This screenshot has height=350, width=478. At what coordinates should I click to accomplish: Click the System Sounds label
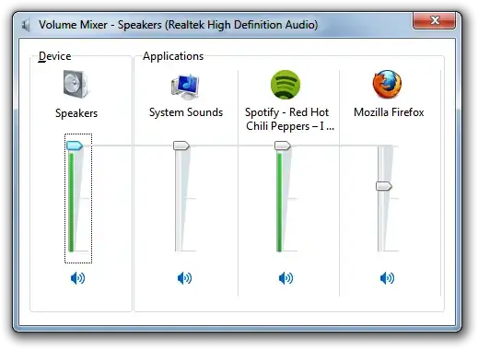(x=186, y=112)
